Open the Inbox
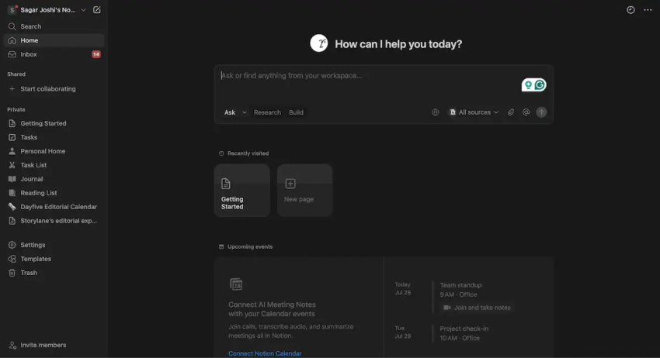 tap(54, 54)
